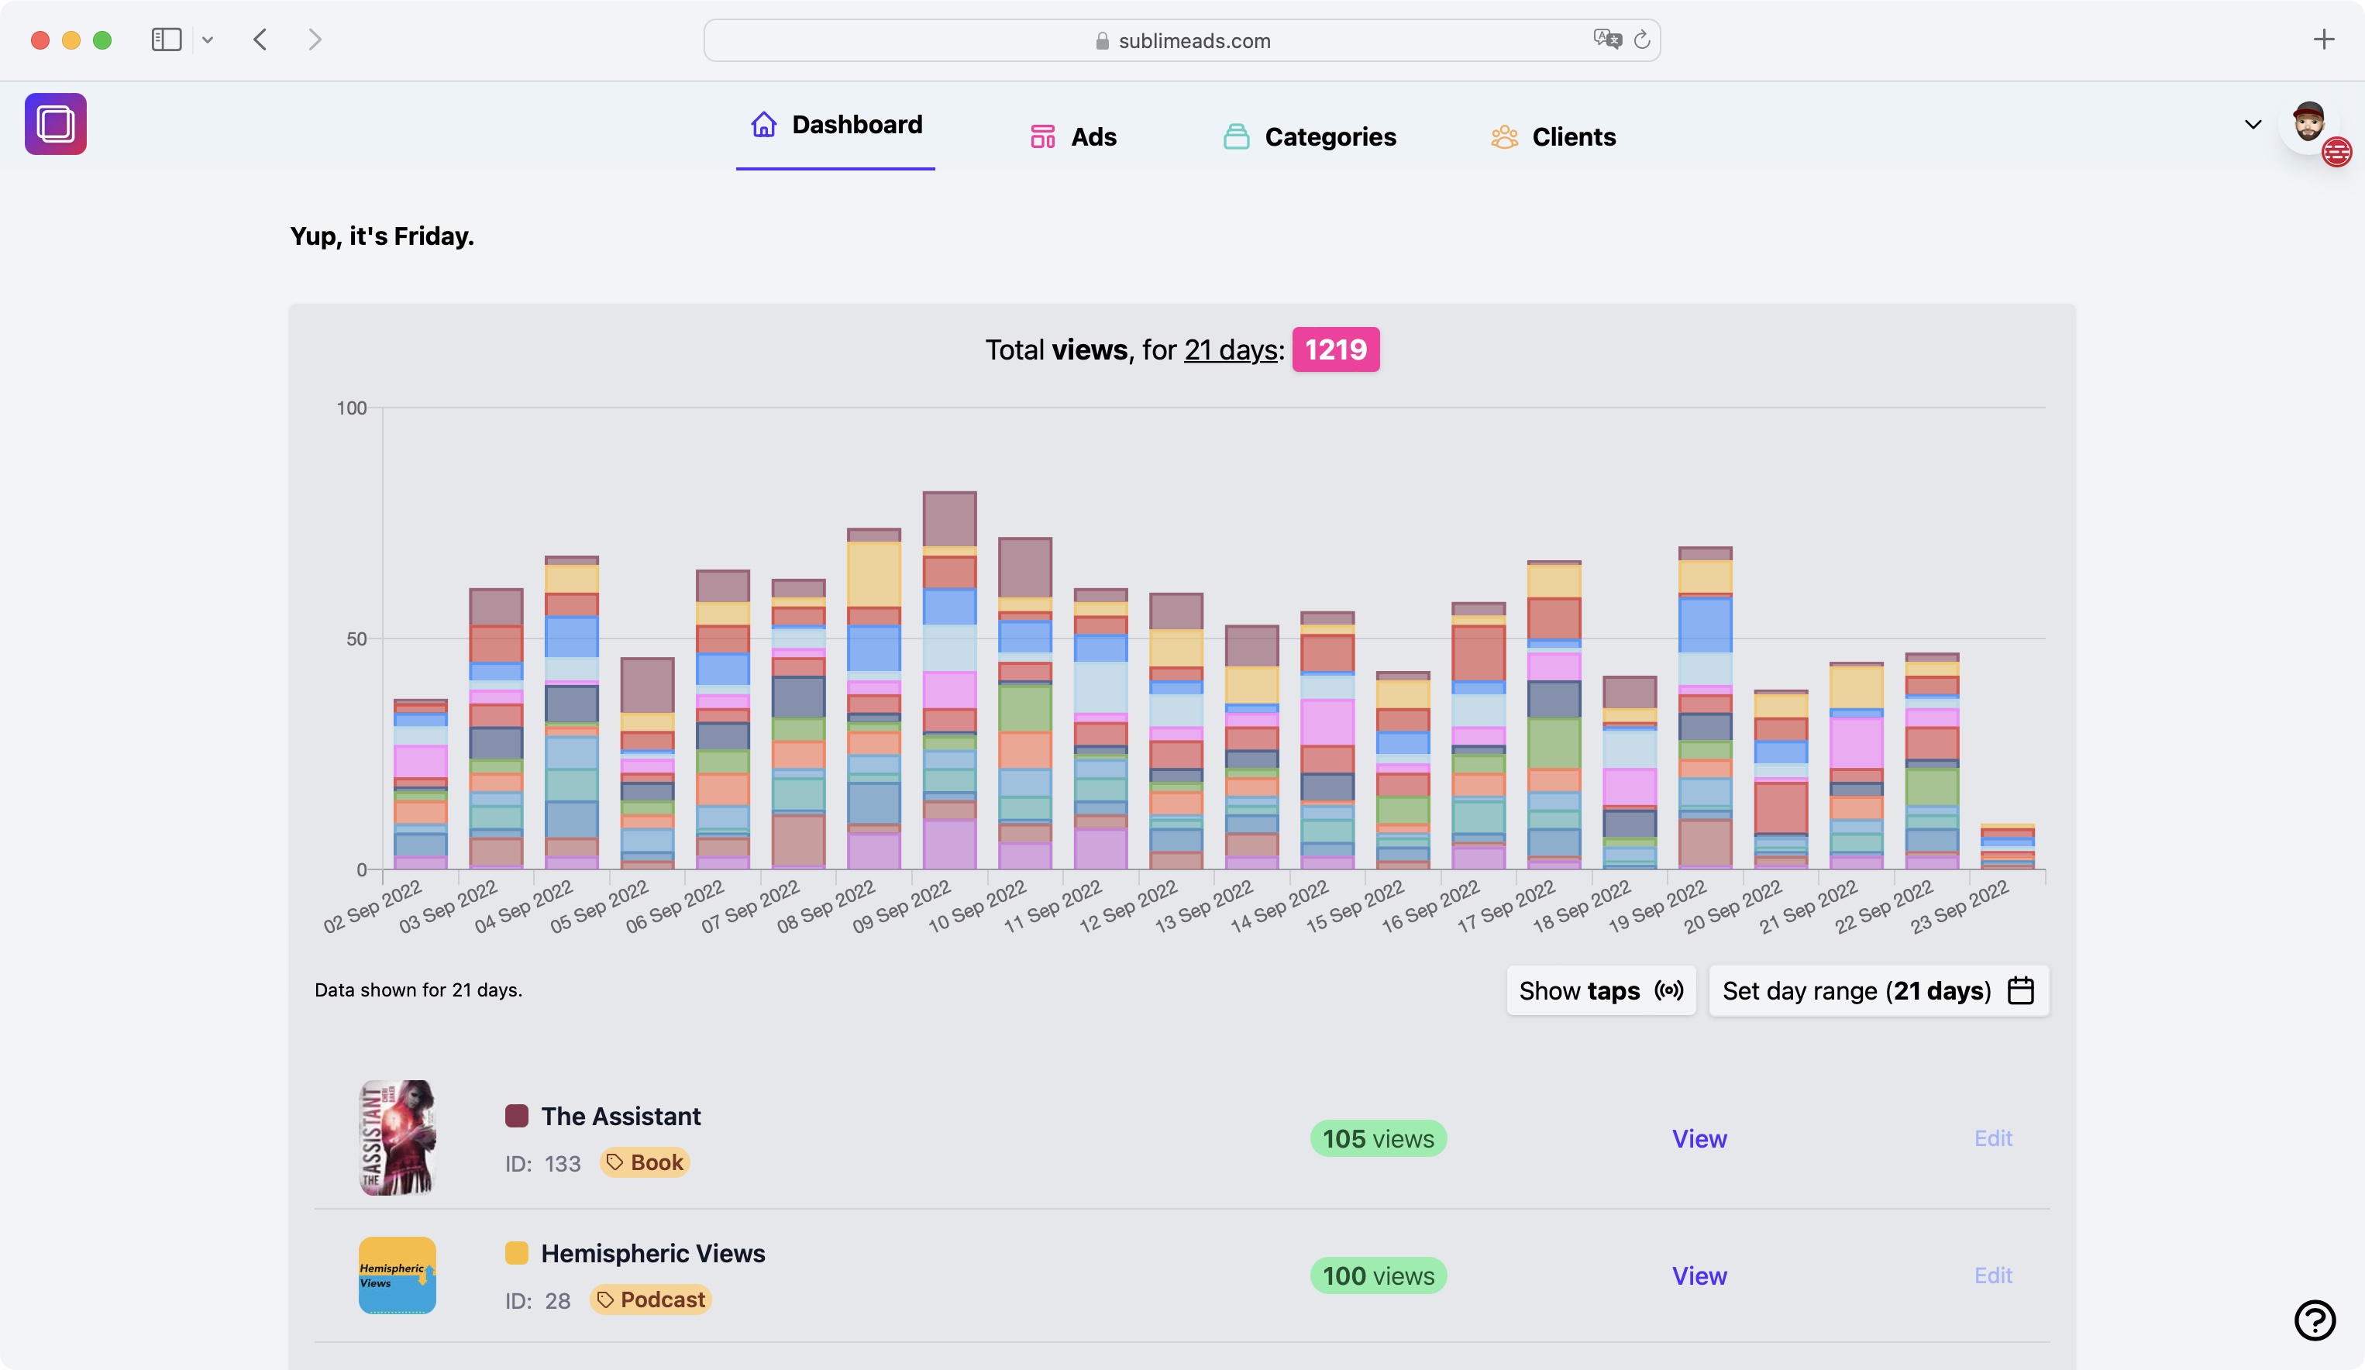Image resolution: width=2365 pixels, height=1370 pixels.
Task: Reload the page with refresh icon
Action: [1641, 40]
